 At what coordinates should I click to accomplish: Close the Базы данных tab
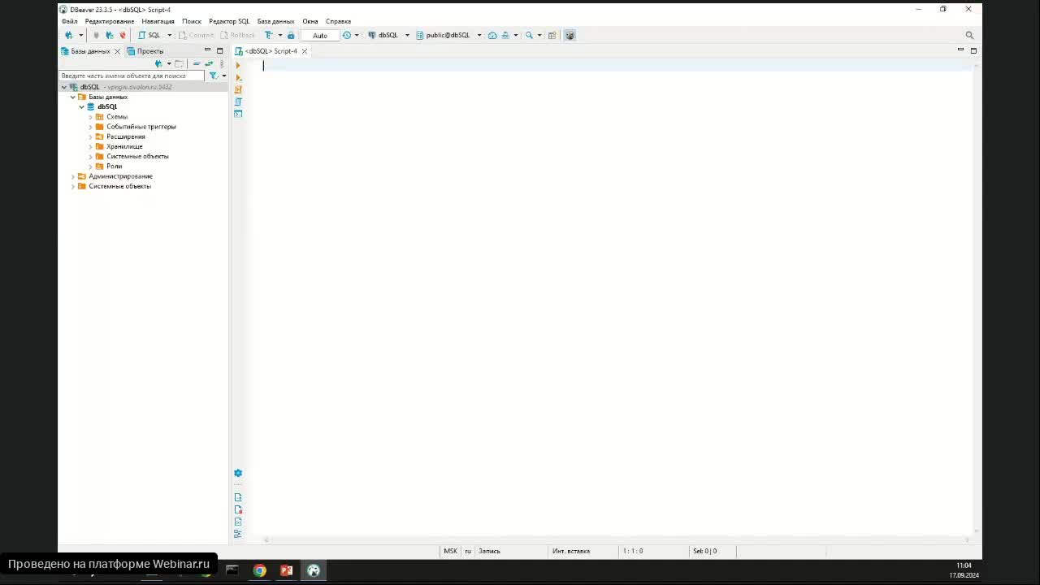(117, 51)
